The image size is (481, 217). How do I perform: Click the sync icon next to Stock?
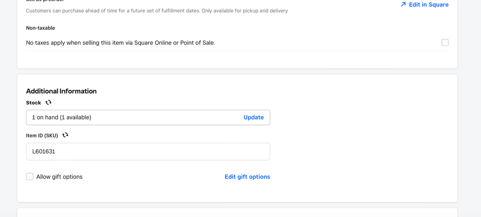48,102
